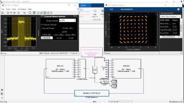Click the Constellation Diagram help icon
This screenshot has height=103, width=184.
tap(178, 9)
